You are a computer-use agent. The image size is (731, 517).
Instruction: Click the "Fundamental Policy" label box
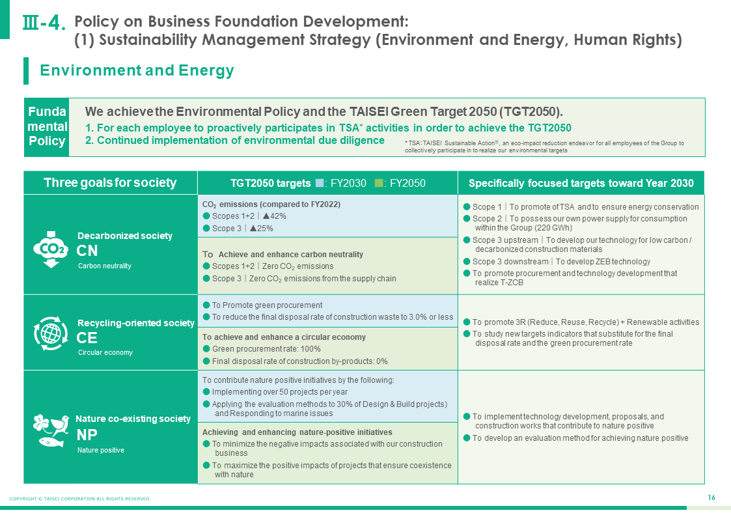(x=47, y=127)
